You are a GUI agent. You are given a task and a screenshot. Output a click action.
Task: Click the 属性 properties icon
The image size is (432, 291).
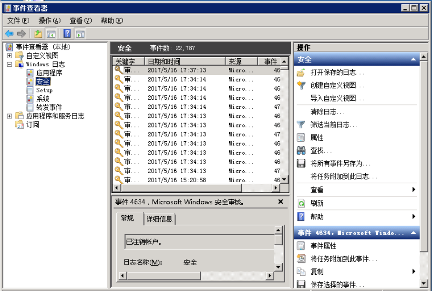pyautogui.click(x=301, y=137)
